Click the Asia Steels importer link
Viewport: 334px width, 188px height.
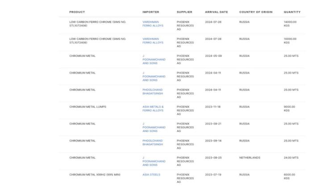tap(151, 175)
